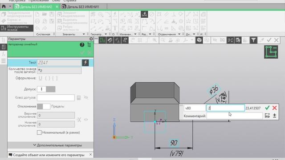Open the Окно menu
The width and height of the screenshot is (285, 160).
[x=56, y=1]
